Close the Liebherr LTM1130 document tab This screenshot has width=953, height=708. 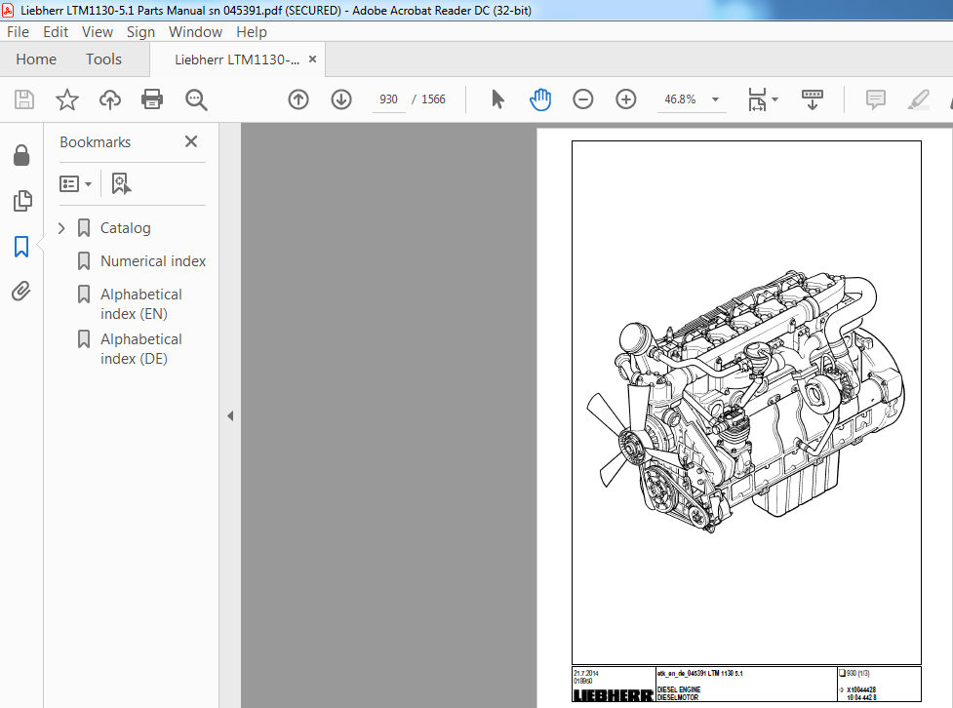pyautogui.click(x=312, y=59)
